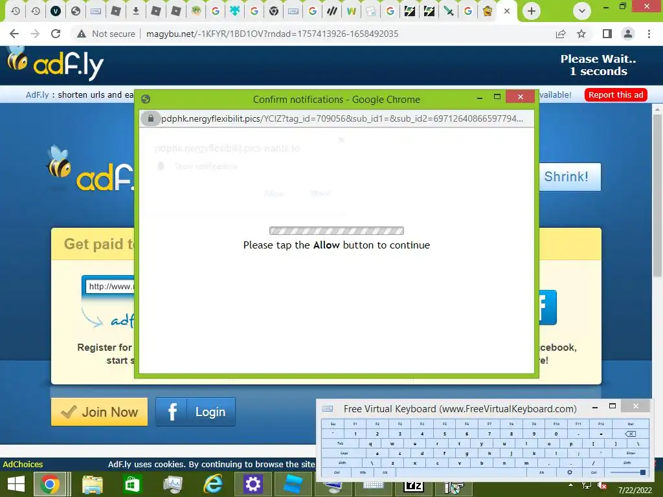663x497 pixels.
Task: Click the Facebook Login button
Action: (196, 412)
